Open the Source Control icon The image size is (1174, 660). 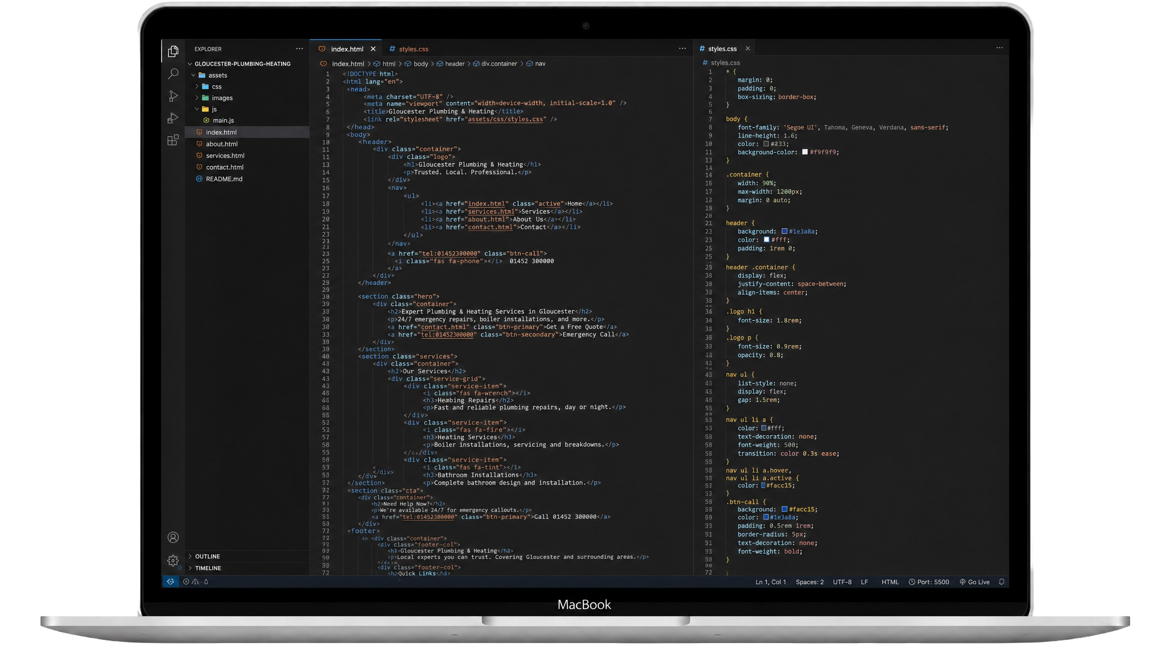click(173, 96)
